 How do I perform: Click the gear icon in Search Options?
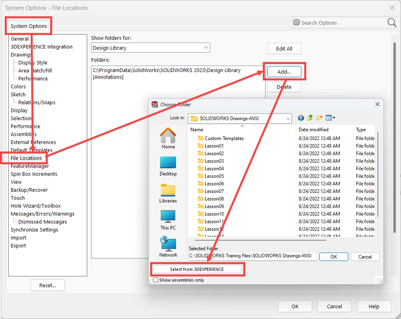297,22
